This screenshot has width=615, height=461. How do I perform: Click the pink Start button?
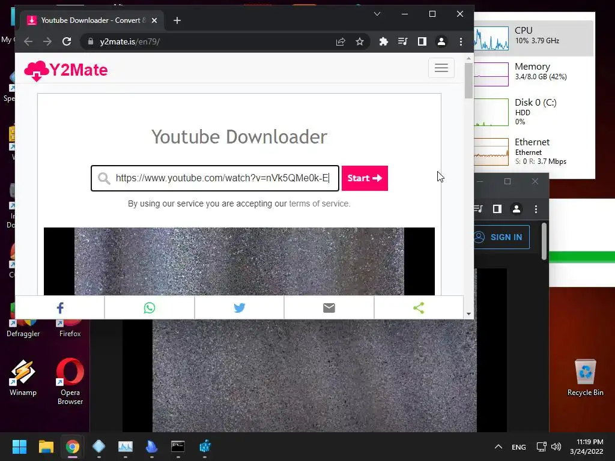(x=365, y=178)
